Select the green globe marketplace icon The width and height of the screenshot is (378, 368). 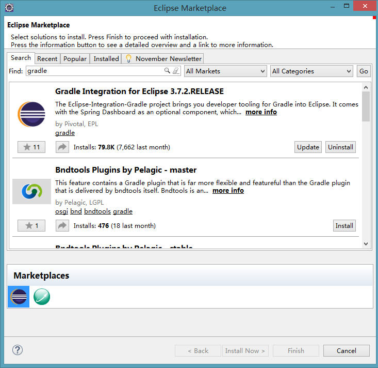pos(42,297)
